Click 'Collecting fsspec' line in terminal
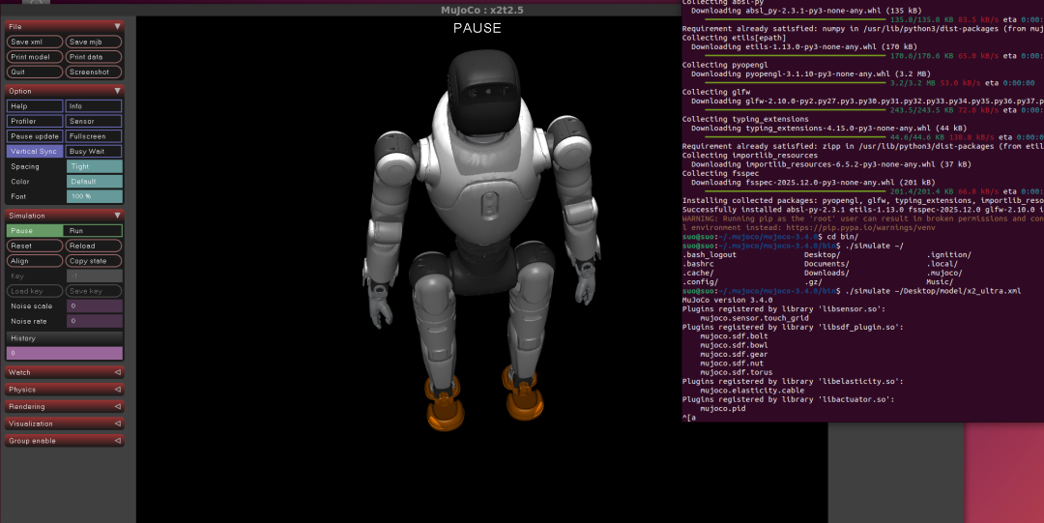The height and width of the screenshot is (523, 1044). coord(720,173)
